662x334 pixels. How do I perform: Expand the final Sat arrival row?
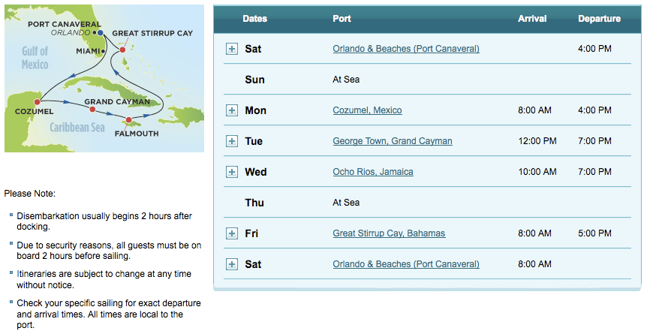point(232,264)
